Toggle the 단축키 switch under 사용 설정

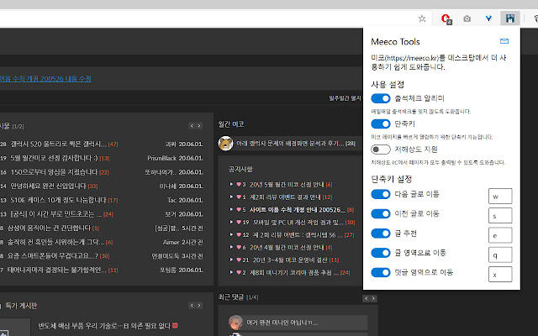[381, 123]
